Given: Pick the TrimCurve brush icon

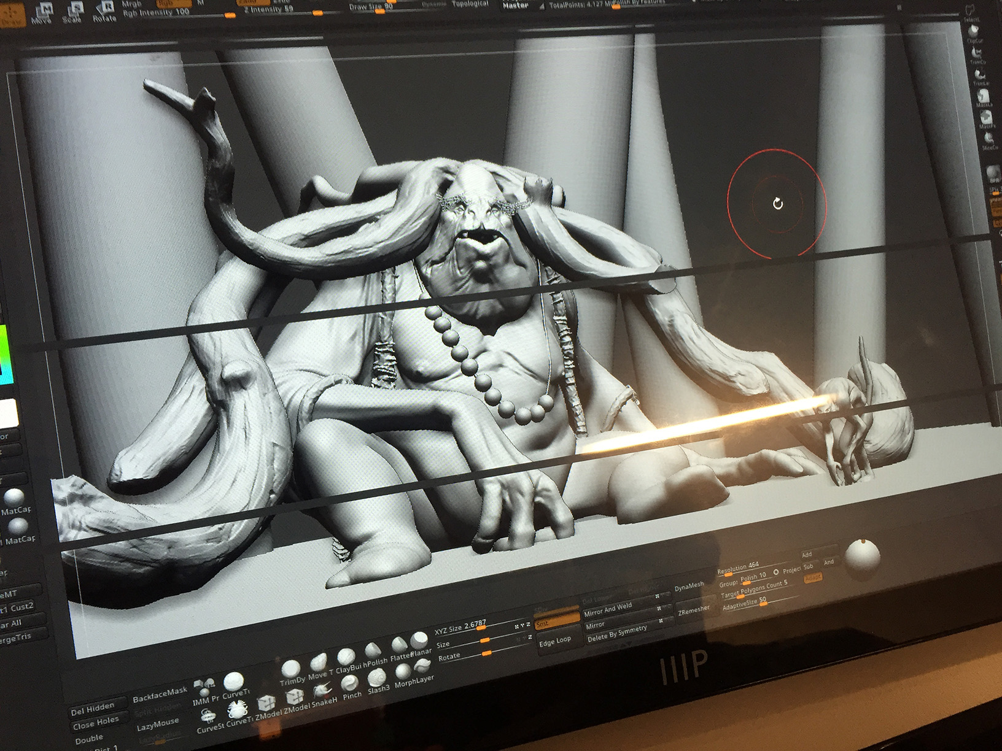Looking at the screenshot, I should click(x=977, y=55).
